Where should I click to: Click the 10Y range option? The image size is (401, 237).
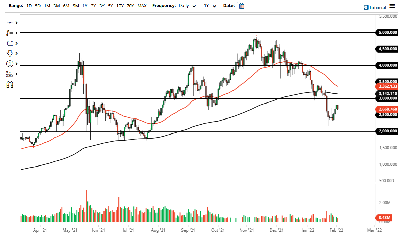[x=120, y=6]
